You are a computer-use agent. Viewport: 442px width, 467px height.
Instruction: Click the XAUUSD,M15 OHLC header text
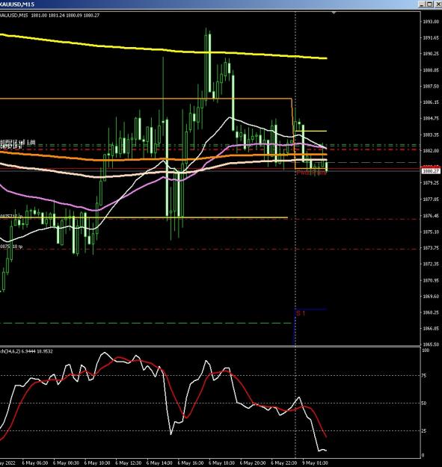(49, 15)
